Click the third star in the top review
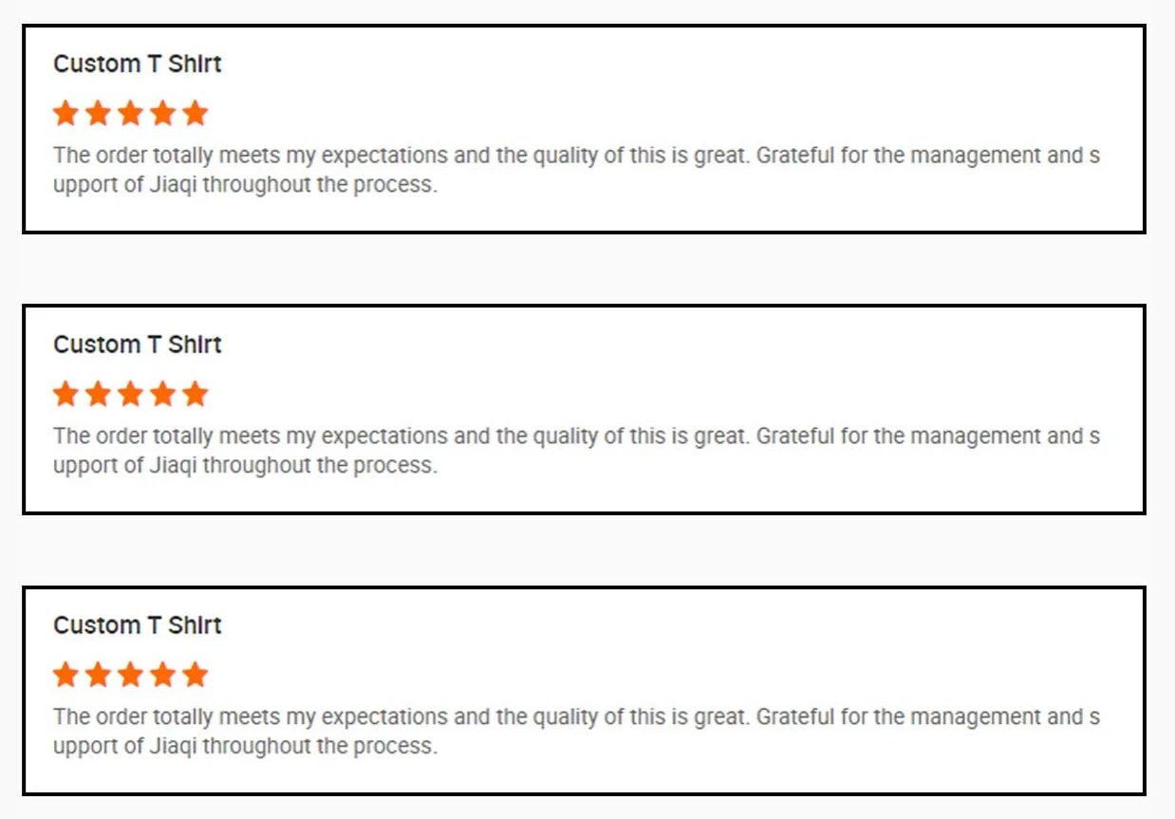1175x819 pixels. click(130, 114)
